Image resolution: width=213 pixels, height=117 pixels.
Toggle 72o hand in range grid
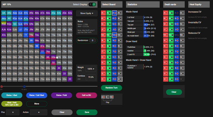point(42,79)
